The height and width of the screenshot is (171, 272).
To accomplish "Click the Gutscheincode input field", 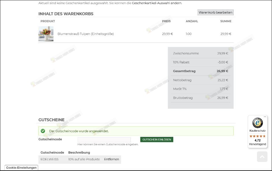I will tap(104, 139).
